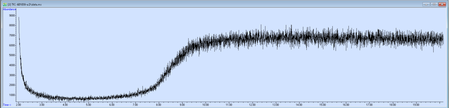Viewport: 449px width, 108px height.
Task: Click the 5000 abundance tick label
Action: click(x=12, y=55)
